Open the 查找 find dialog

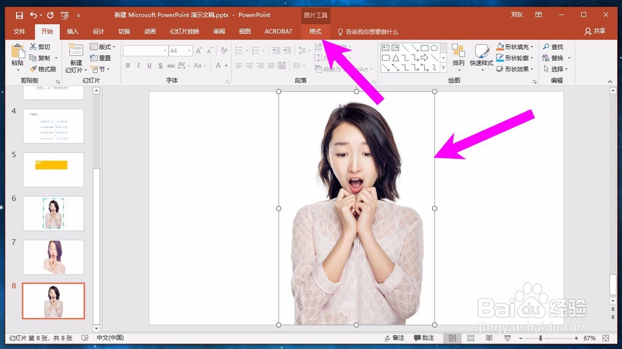click(554, 47)
